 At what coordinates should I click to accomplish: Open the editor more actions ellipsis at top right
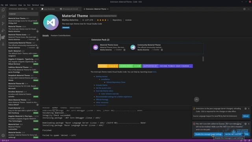[248, 9]
